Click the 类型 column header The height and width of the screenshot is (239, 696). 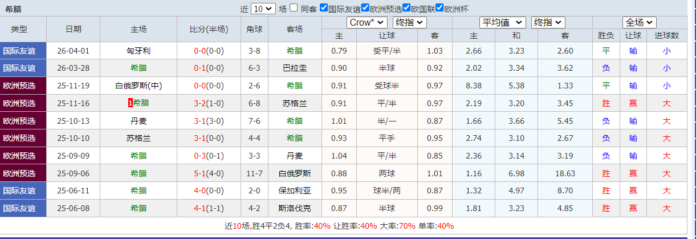19,29
